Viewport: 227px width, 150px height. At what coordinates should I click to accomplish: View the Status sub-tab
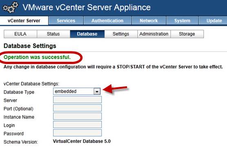coord(53,34)
